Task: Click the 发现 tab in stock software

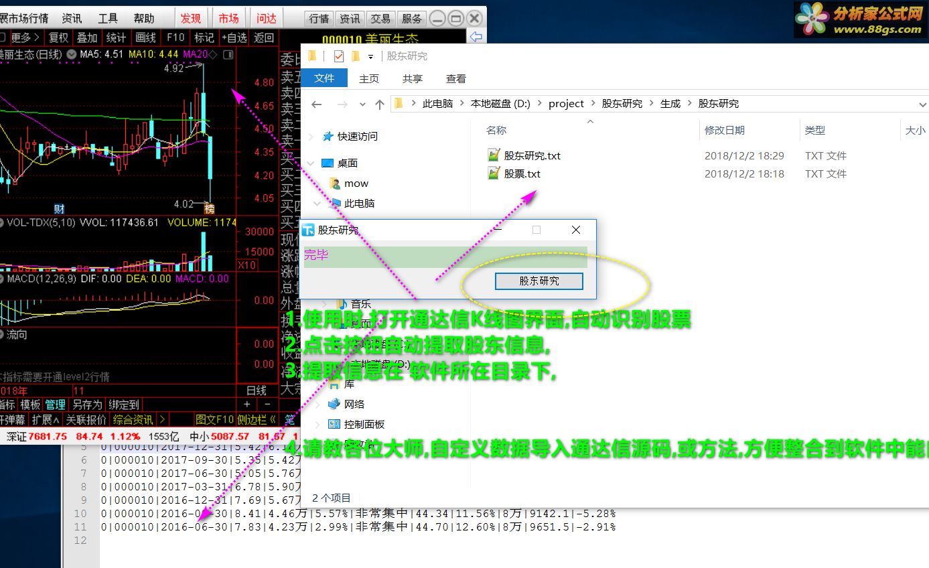Action: tap(191, 18)
